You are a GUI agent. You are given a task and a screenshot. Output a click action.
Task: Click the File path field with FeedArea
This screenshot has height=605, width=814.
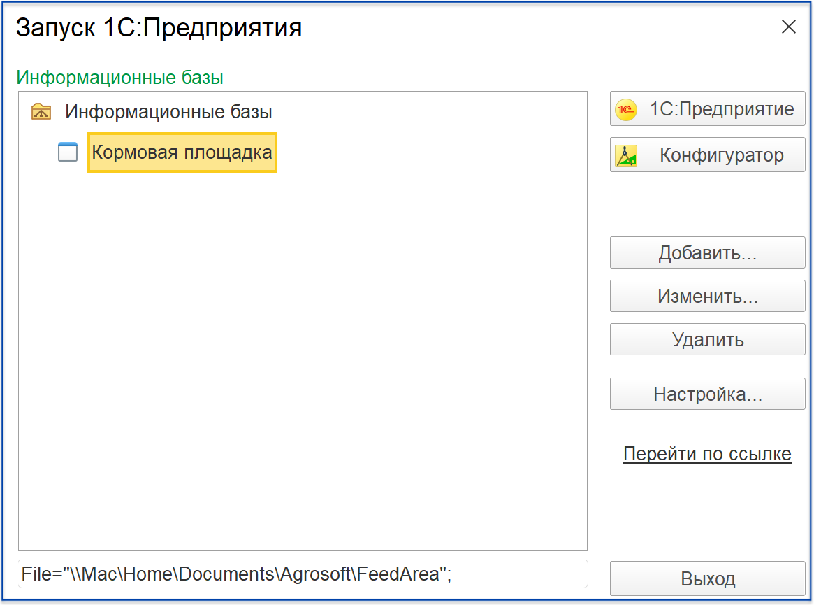pos(303,574)
